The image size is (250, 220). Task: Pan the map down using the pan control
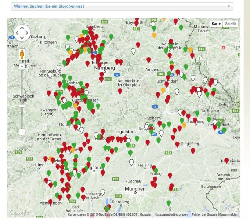(22, 38)
